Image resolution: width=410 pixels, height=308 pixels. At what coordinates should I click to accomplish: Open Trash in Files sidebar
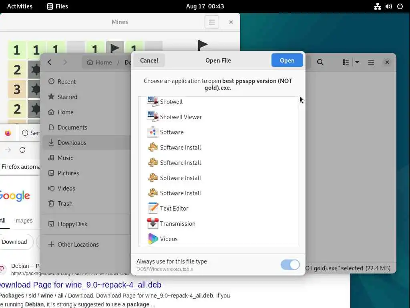(86, 203)
